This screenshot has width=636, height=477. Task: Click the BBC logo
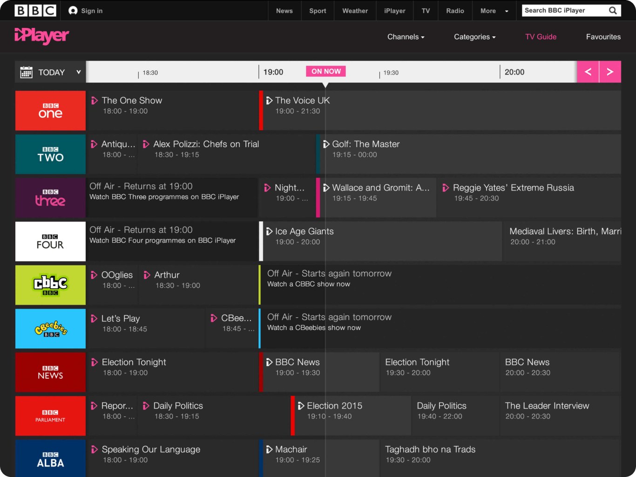pyautogui.click(x=35, y=11)
